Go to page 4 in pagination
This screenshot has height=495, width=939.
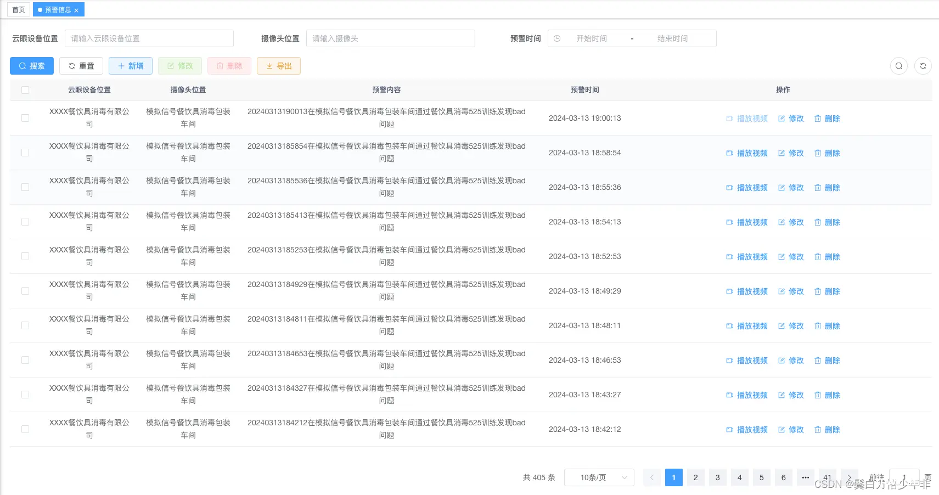point(740,477)
